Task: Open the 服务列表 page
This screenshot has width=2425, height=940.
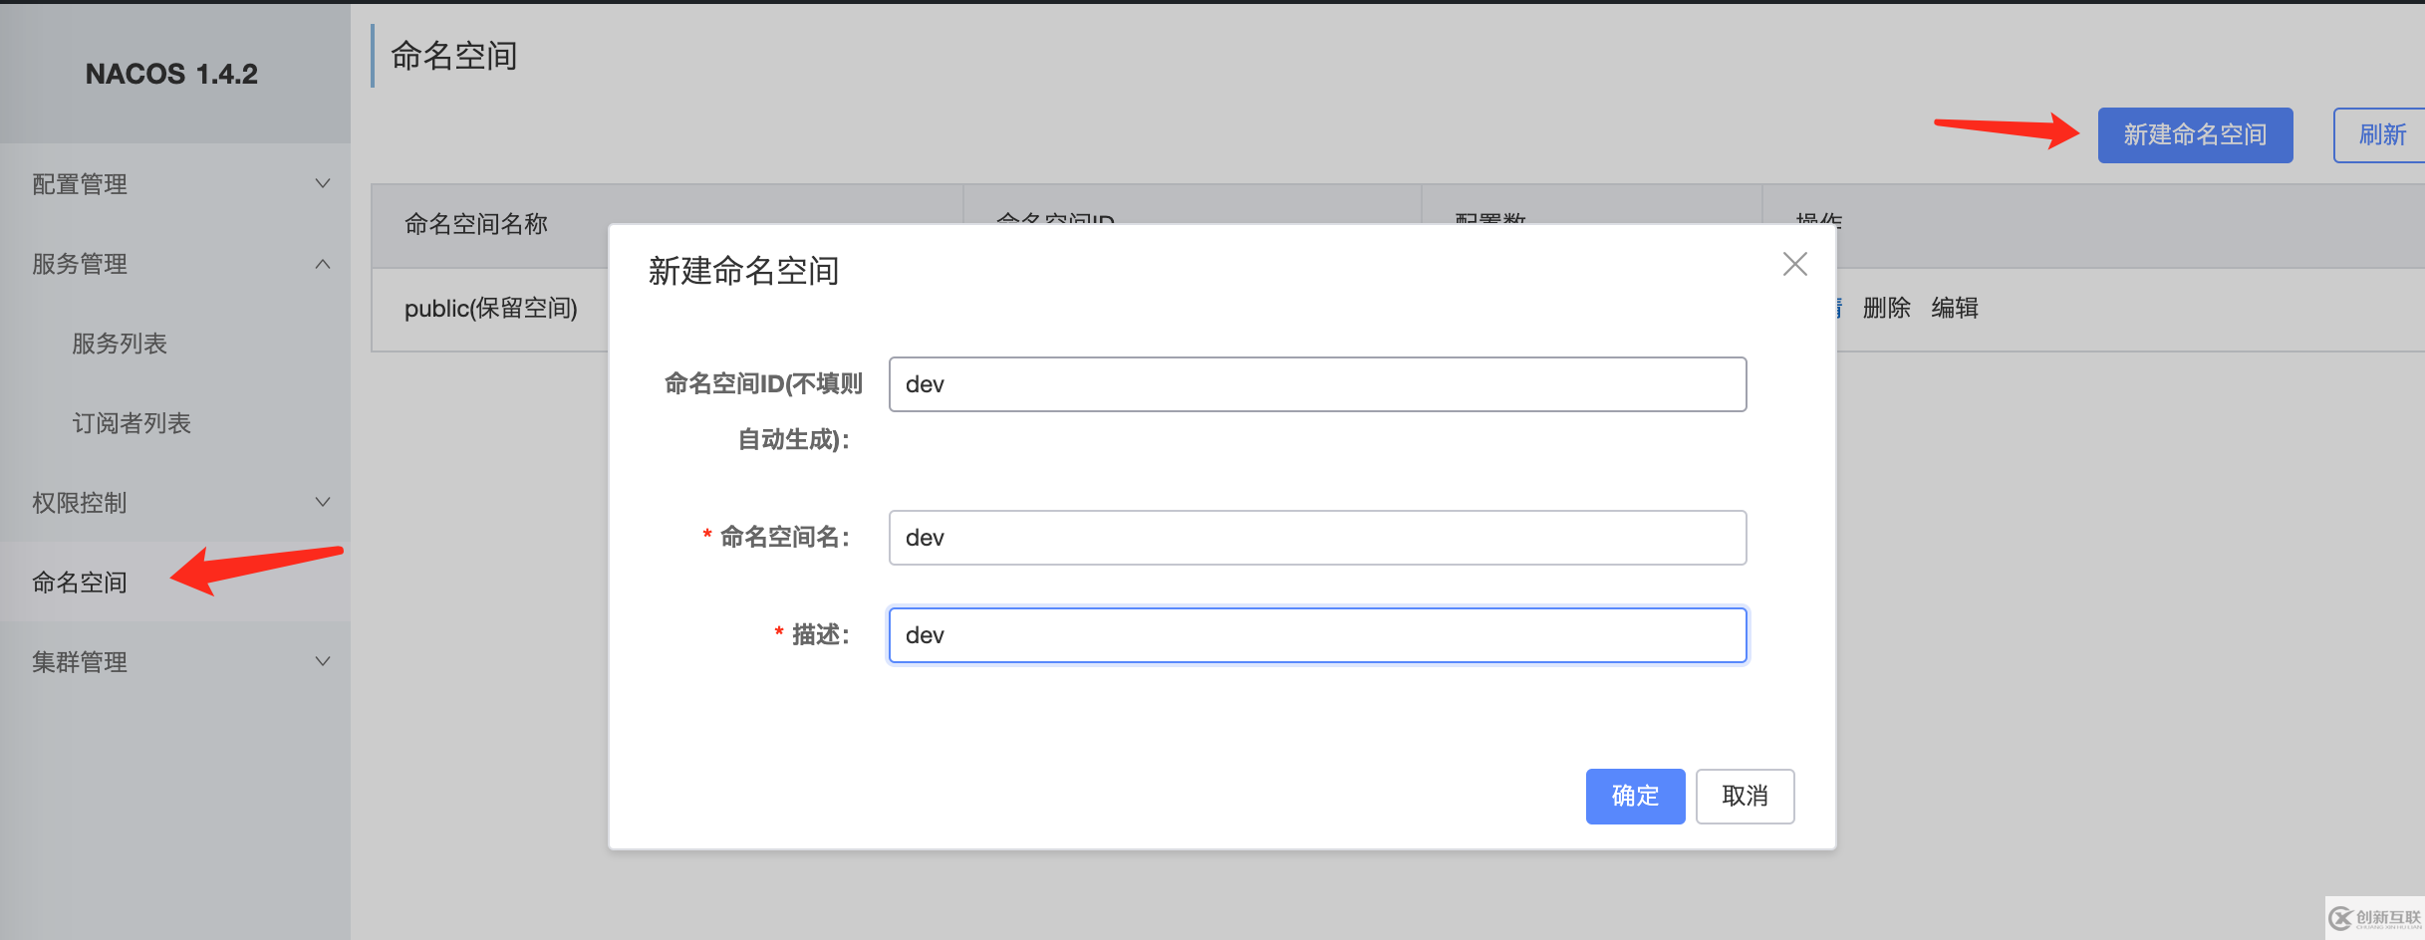Action: (x=119, y=343)
